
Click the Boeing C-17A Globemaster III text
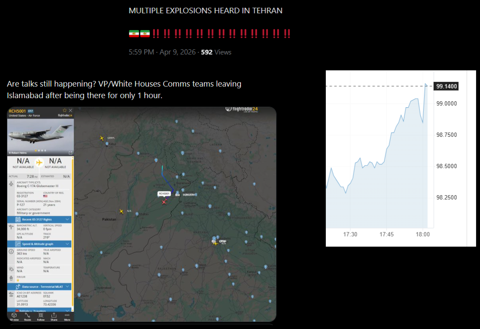(x=37, y=186)
